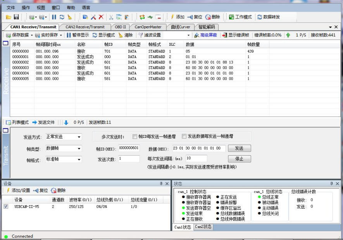
Task: Open the 操作 menu
Action: (26, 8)
